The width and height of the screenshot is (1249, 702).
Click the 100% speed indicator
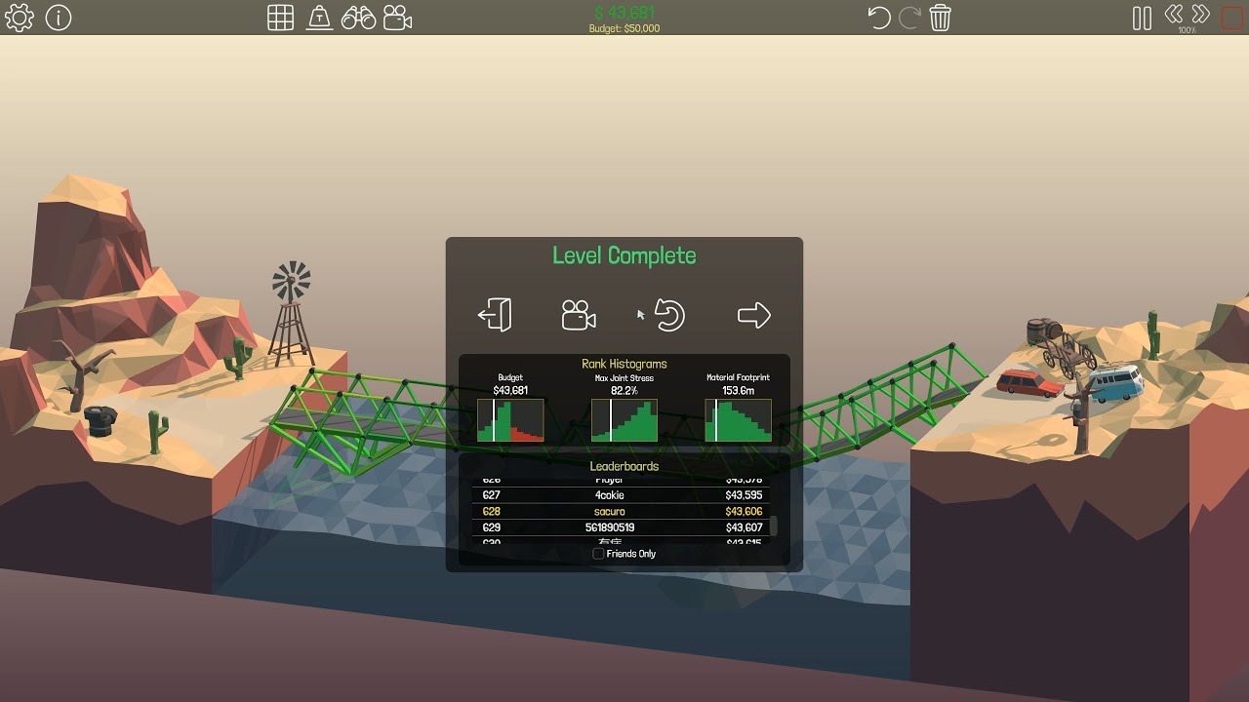click(x=1188, y=30)
